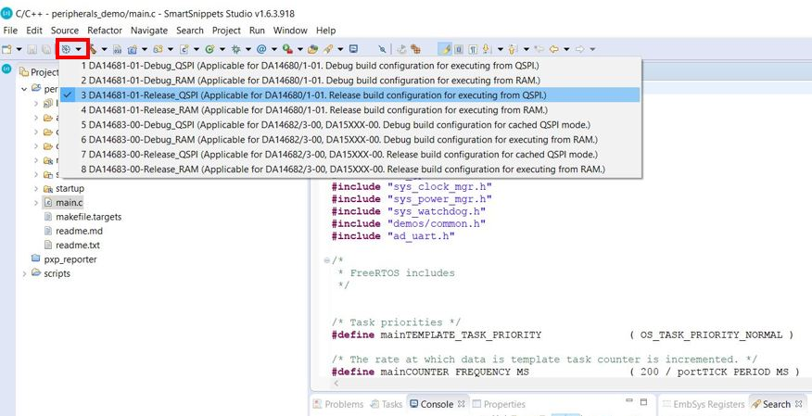This screenshot has width=812, height=416.
Task: Click the Debug bug icon
Action: [x=235, y=49]
